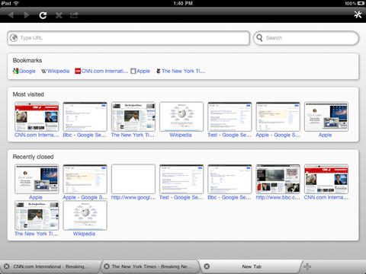Close the New Tab tab
This screenshot has height=274, width=366.
[x=207, y=266]
